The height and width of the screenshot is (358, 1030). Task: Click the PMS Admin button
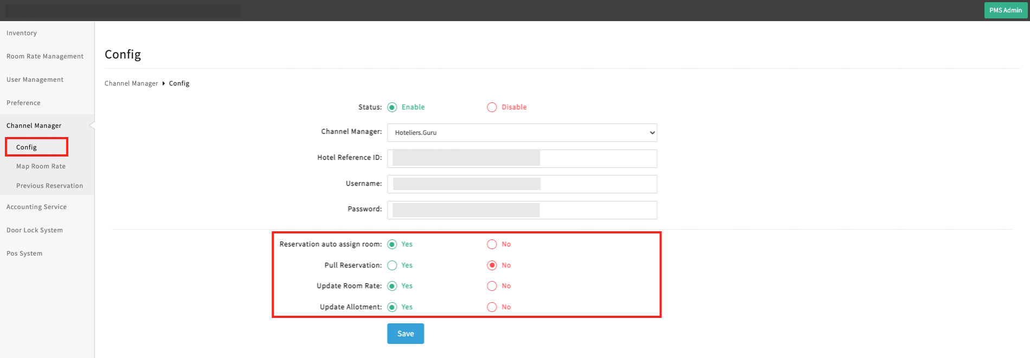(1005, 10)
